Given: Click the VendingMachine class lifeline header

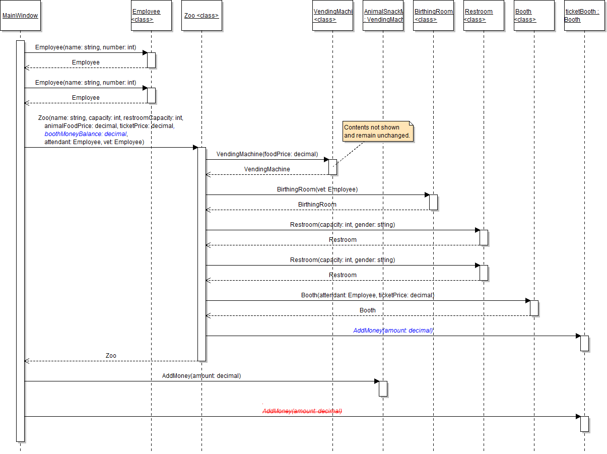Looking at the screenshot, I should (332, 16).
